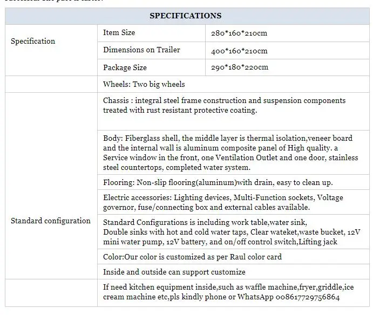Image resolution: width=373 pixels, height=315 pixels.
Task: Select the Package Size label cell
Action: 125,68
